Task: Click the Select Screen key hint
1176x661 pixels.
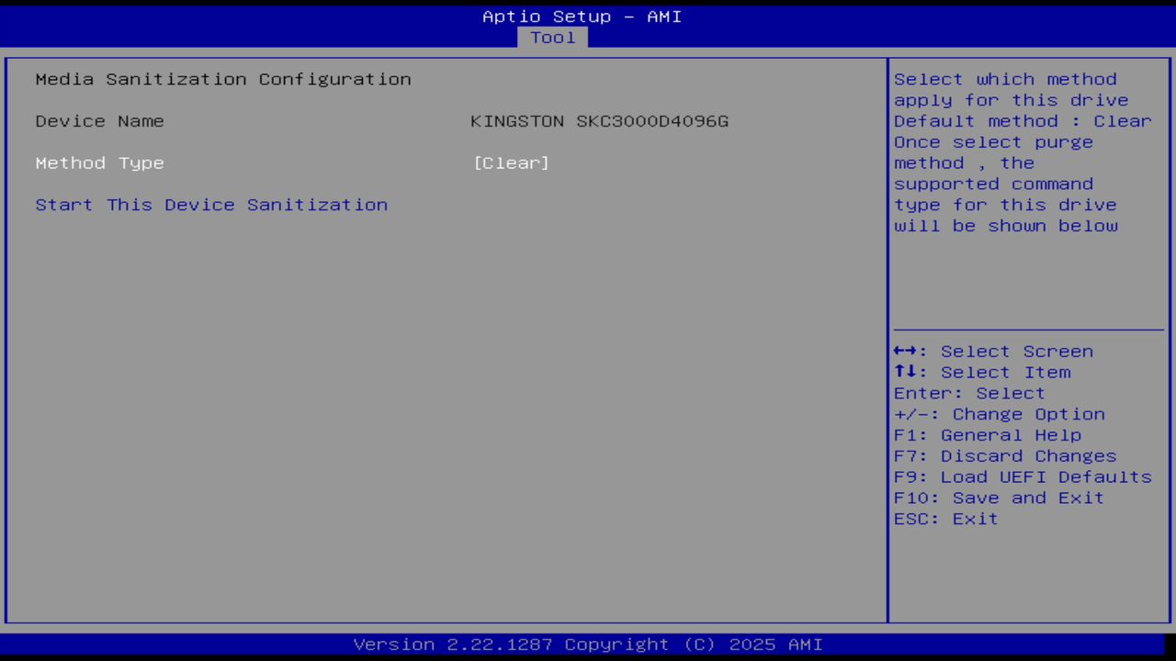Action: pos(993,352)
